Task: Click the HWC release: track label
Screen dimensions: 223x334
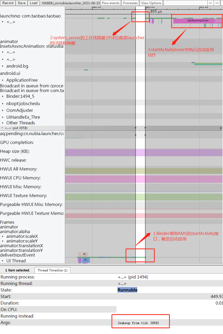Action: [13, 160]
